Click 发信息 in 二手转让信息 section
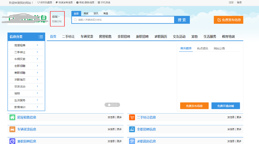259x144 pixels. tap(231, 117)
